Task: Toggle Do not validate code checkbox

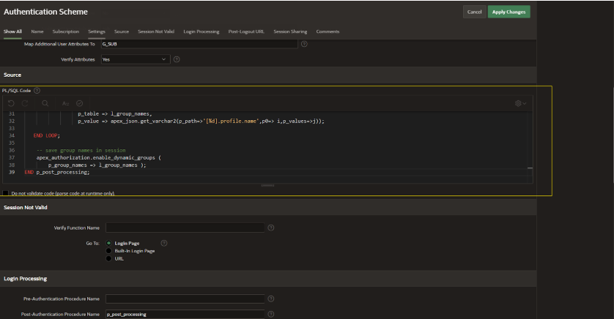Action: tap(5, 193)
